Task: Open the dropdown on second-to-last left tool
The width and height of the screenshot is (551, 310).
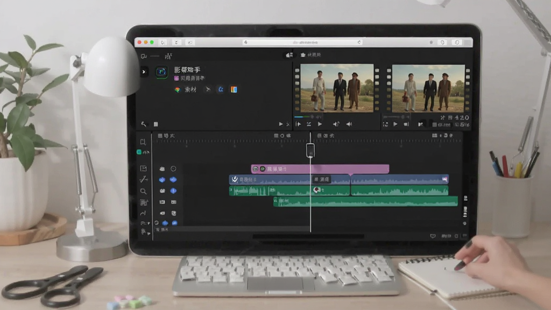Action: pyautogui.click(x=149, y=223)
